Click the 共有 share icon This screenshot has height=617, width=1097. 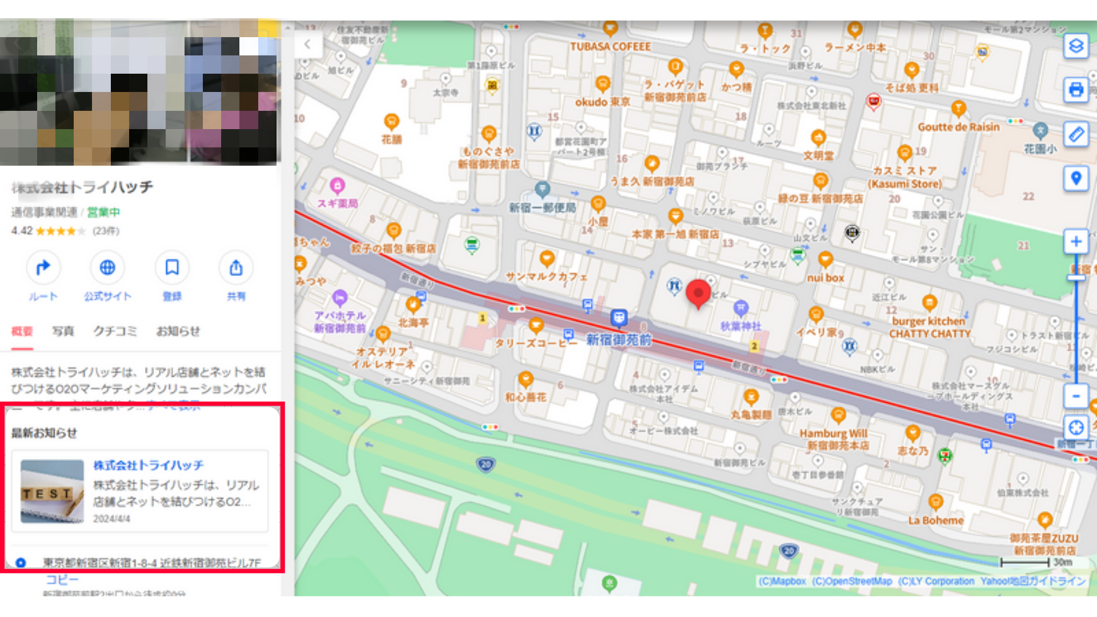[236, 267]
